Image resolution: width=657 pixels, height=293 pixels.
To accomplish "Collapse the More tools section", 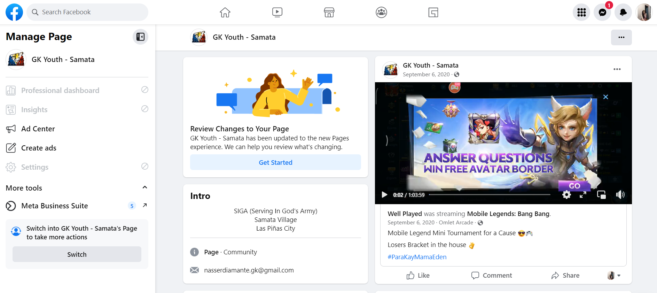I will point(145,187).
